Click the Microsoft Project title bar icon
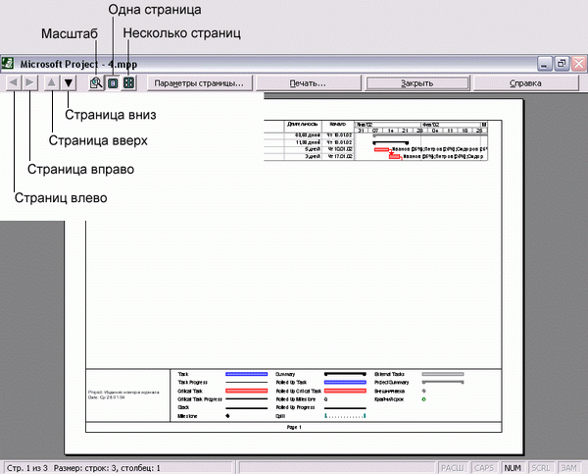 [x=8, y=63]
